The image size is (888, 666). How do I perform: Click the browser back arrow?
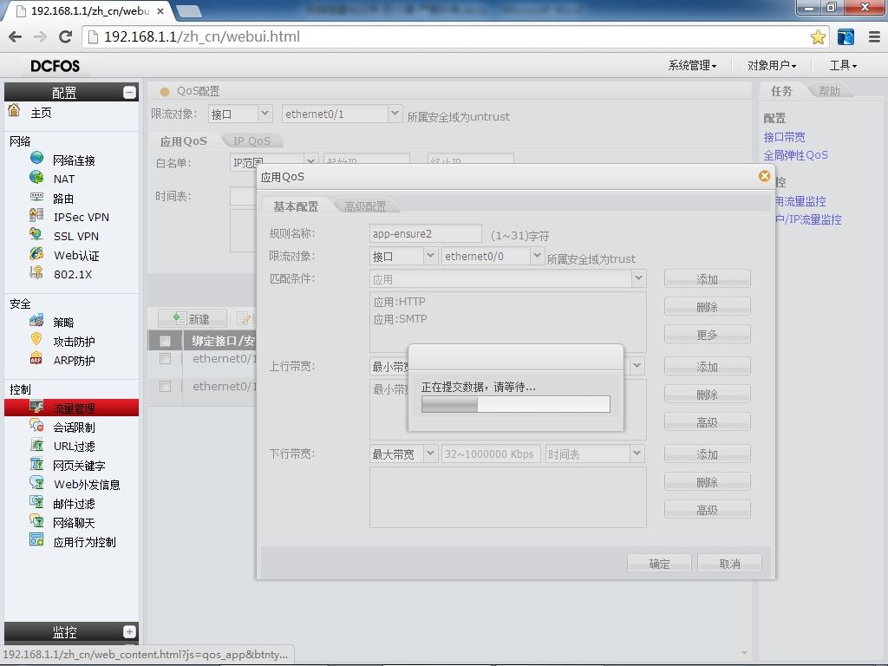[16, 36]
